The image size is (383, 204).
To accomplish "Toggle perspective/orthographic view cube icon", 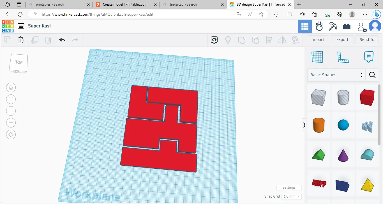I will 11,135.
